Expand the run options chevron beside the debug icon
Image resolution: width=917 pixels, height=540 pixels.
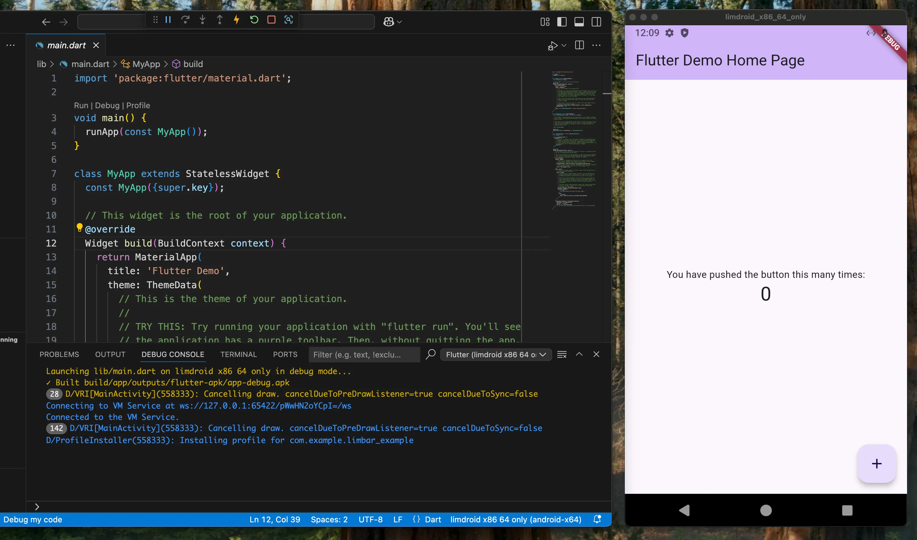(563, 45)
